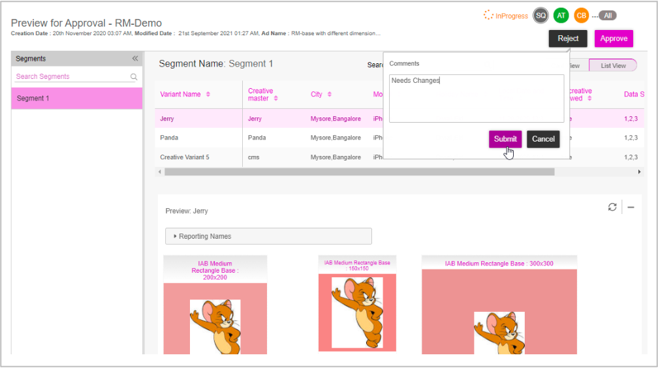
Task: Select the SQ approver avatar
Action: (x=540, y=16)
